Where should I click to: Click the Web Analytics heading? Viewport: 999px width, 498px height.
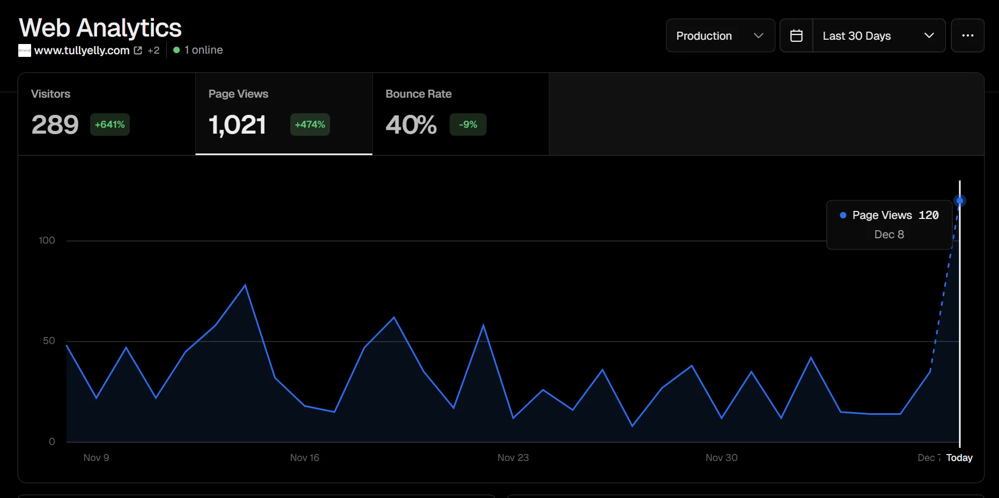pos(100,28)
